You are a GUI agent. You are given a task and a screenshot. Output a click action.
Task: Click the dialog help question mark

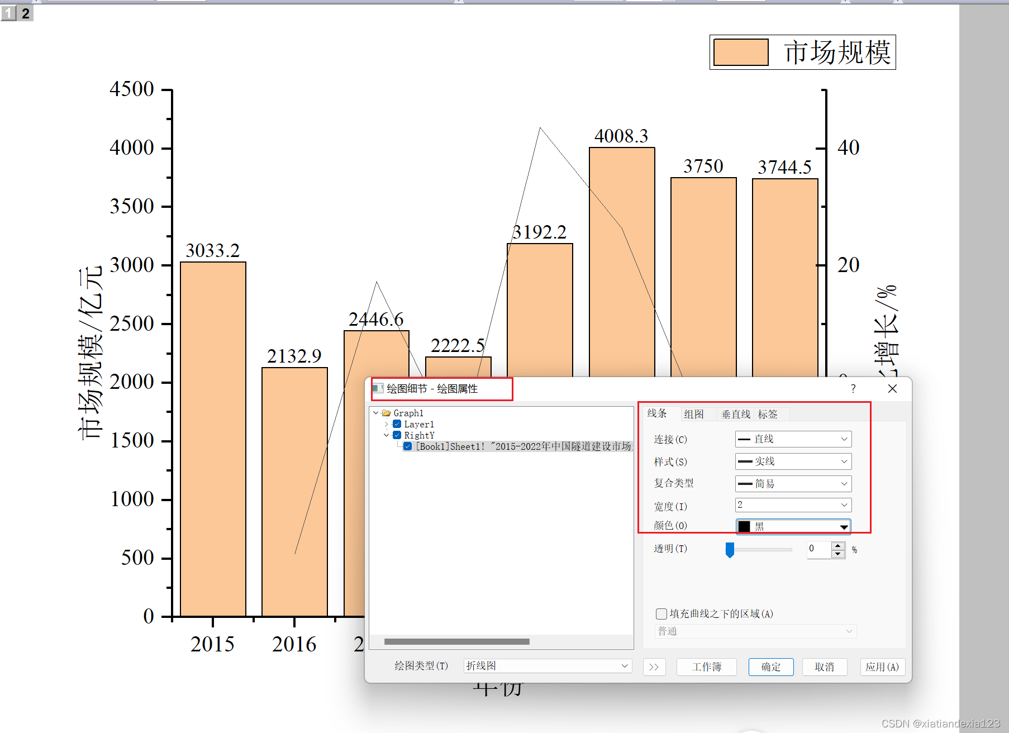coord(853,389)
